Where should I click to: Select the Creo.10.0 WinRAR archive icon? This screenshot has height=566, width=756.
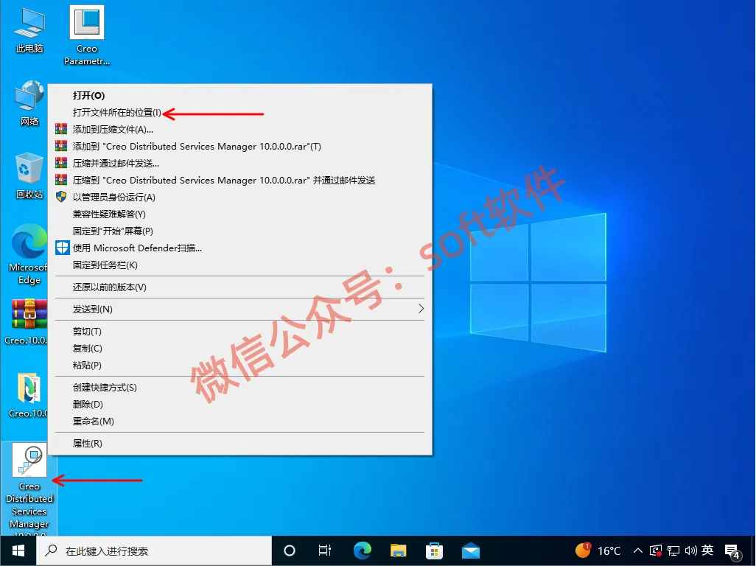point(28,322)
